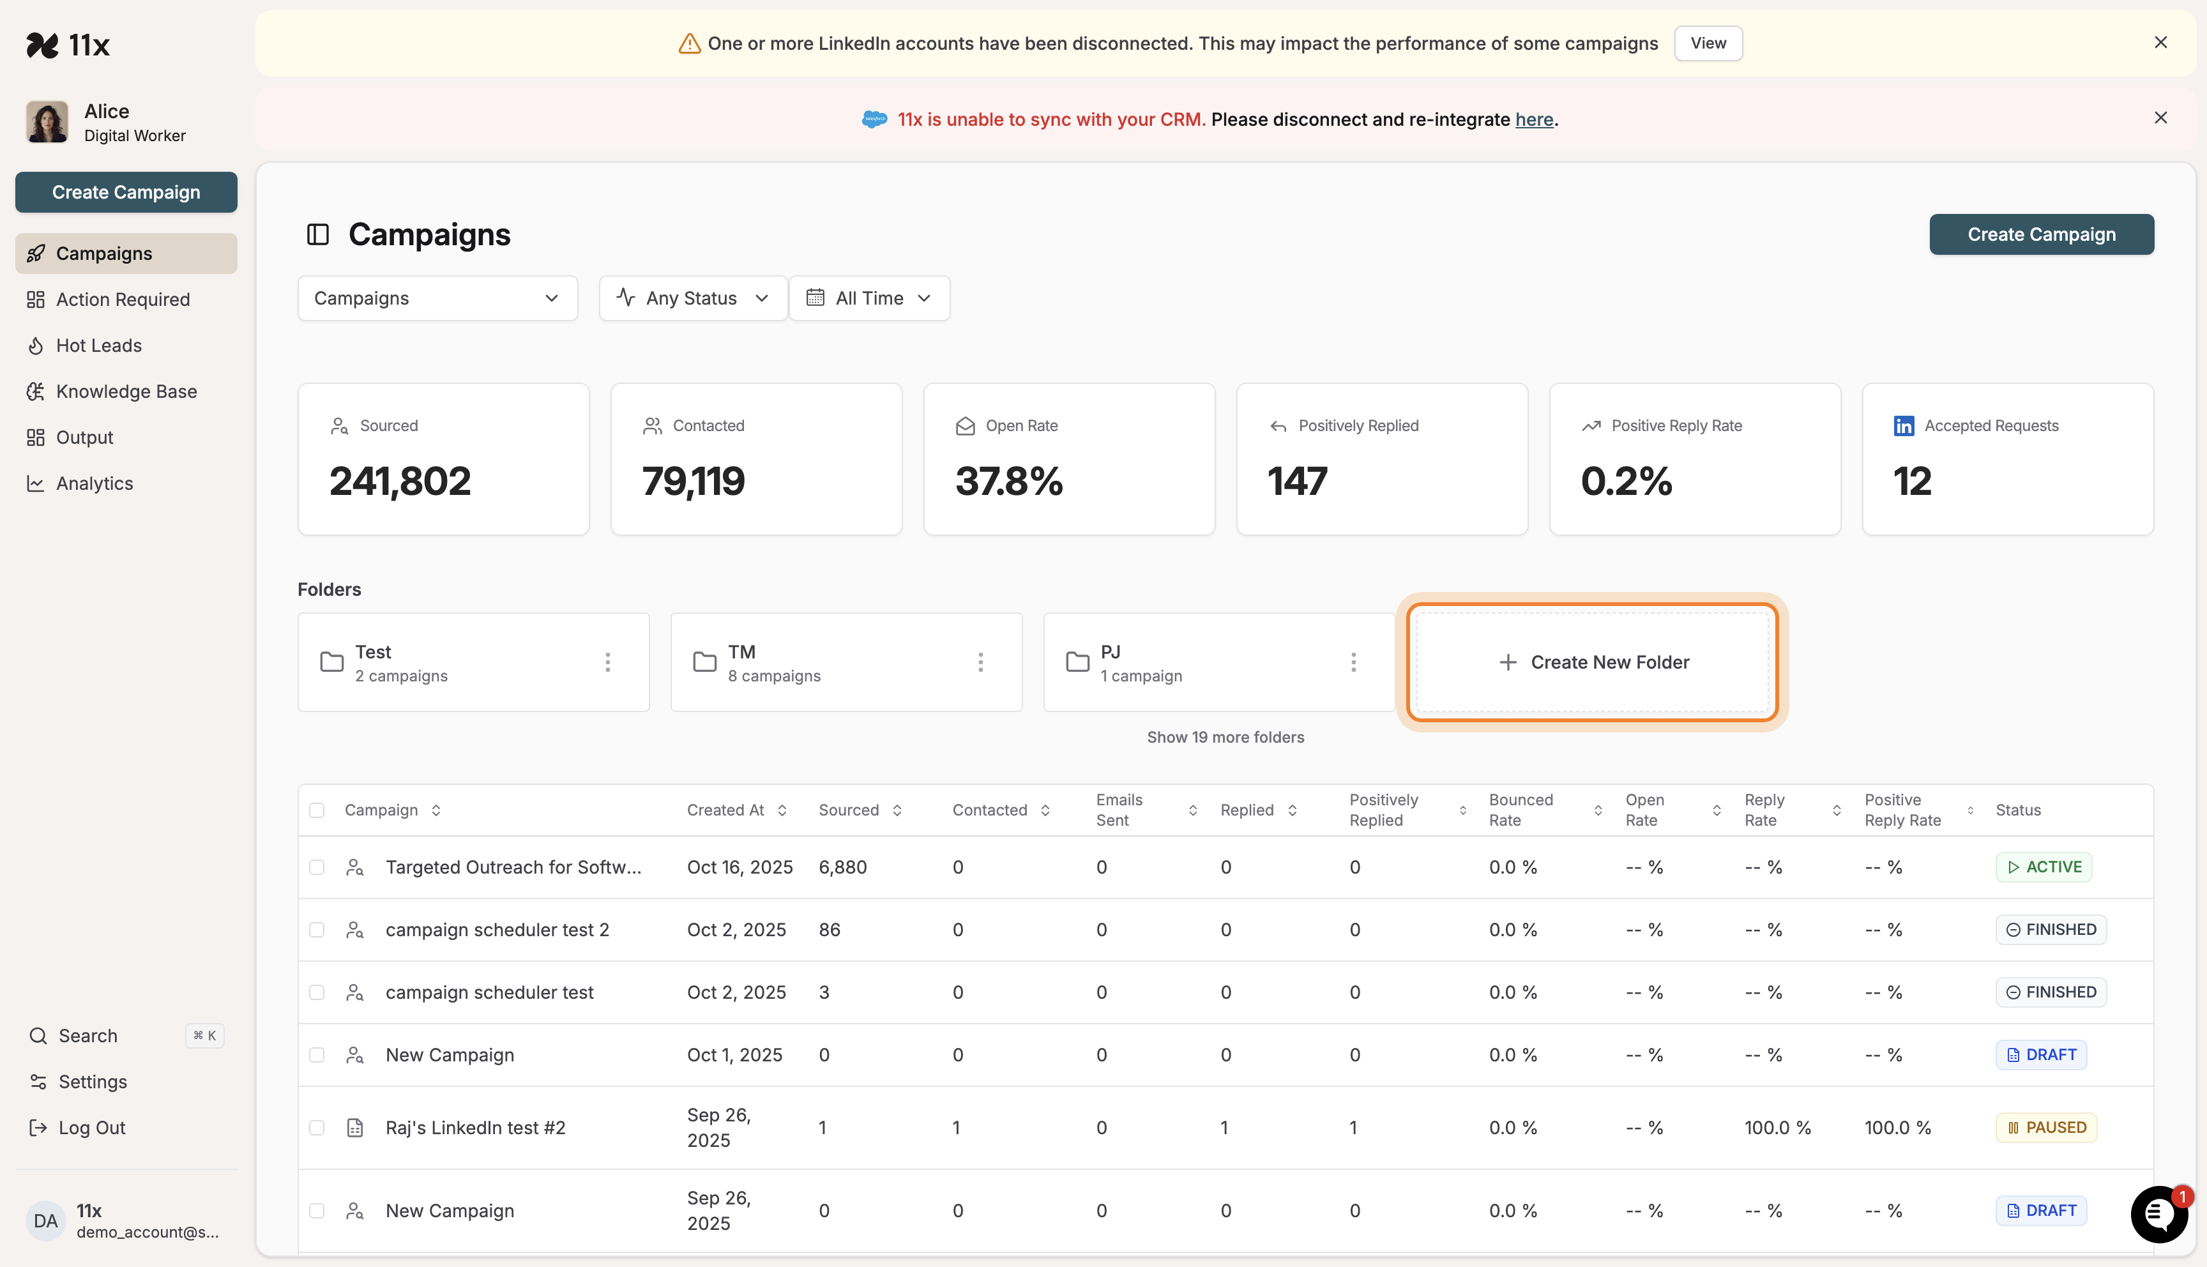2207x1267 pixels.
Task: Open the Test folder options menu
Action: click(607, 662)
